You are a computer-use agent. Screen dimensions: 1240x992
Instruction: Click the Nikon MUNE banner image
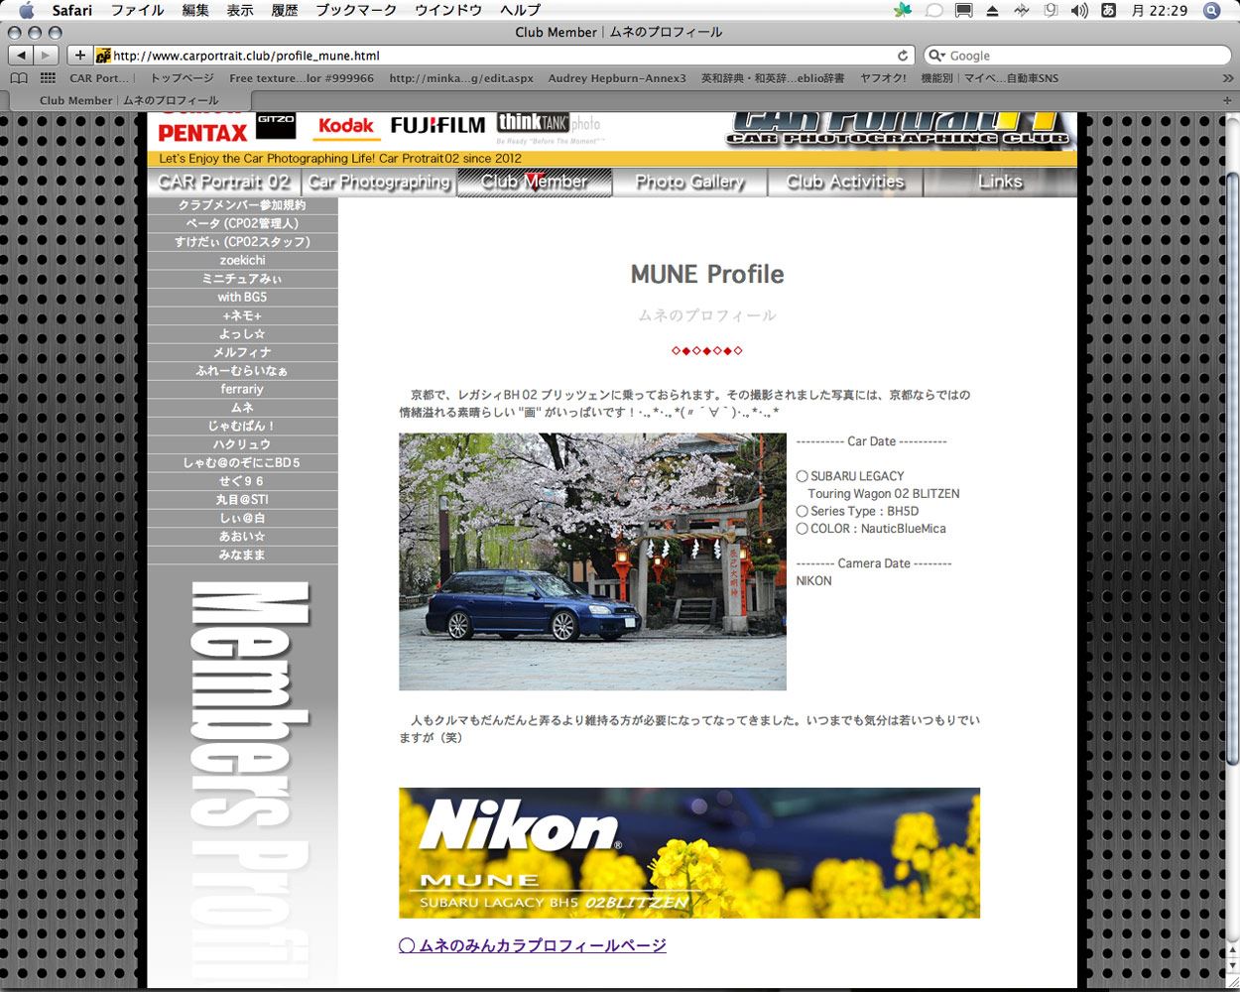coord(689,853)
